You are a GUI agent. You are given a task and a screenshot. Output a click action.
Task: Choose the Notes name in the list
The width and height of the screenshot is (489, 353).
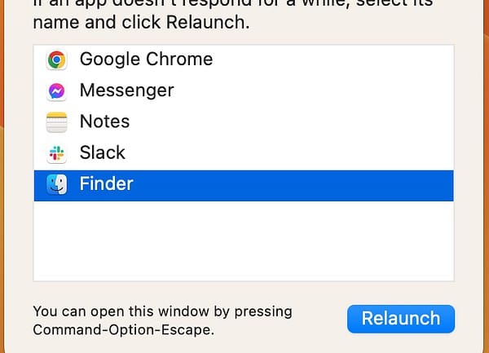coord(104,122)
